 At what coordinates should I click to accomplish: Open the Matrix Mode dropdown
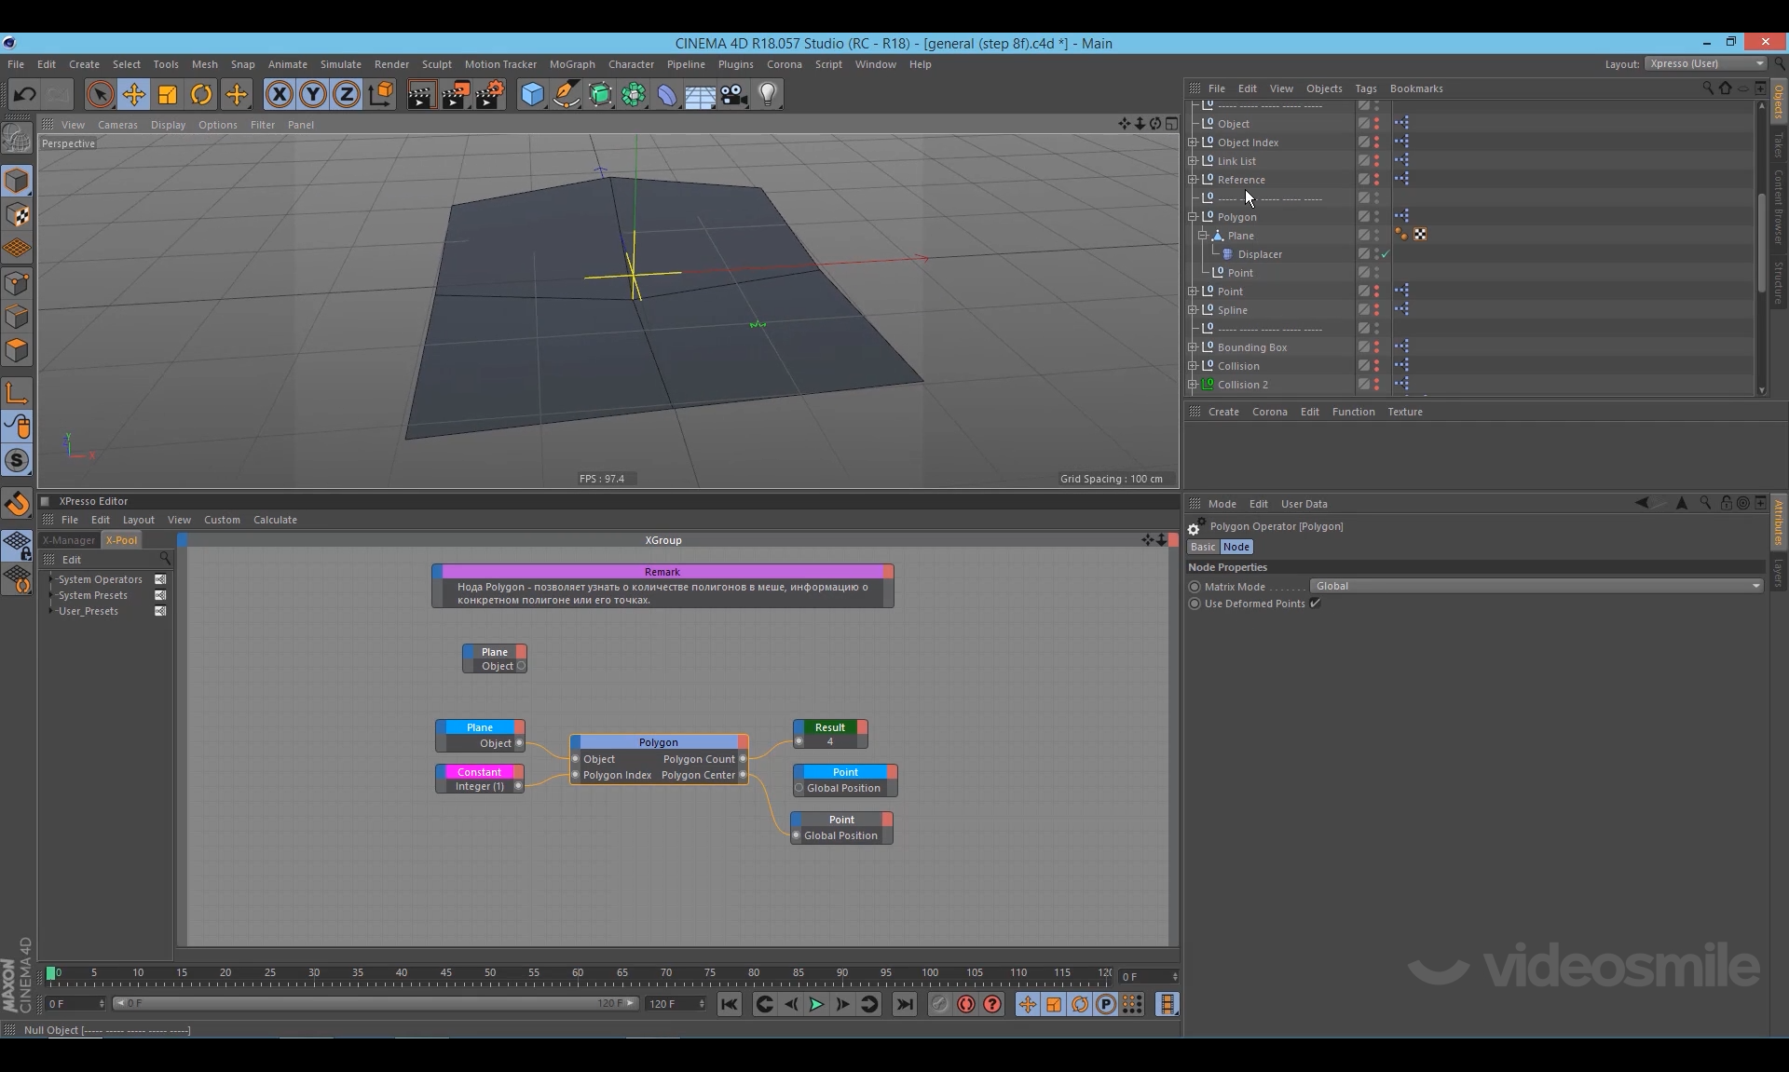[1535, 586]
